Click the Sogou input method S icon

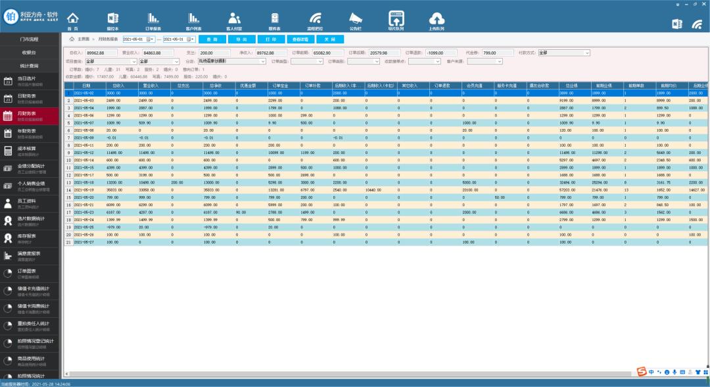point(642,372)
